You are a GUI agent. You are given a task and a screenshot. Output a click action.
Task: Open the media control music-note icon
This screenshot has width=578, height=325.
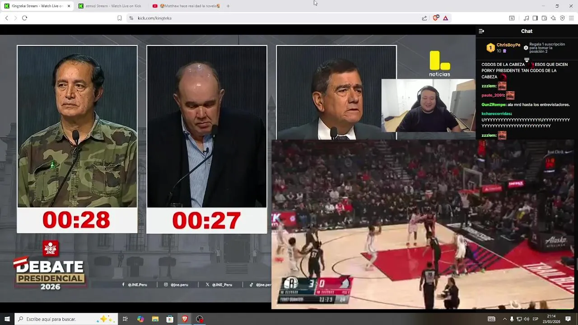[x=526, y=18]
